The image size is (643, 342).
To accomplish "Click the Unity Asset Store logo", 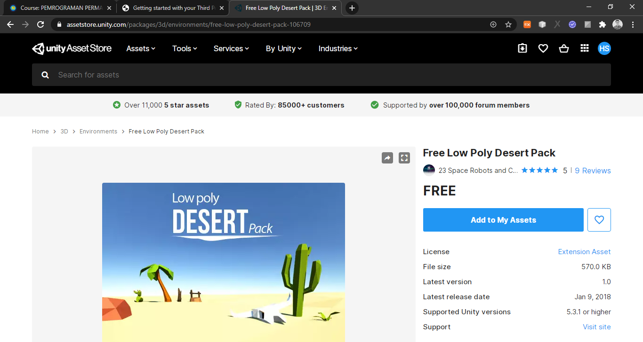I will point(72,48).
